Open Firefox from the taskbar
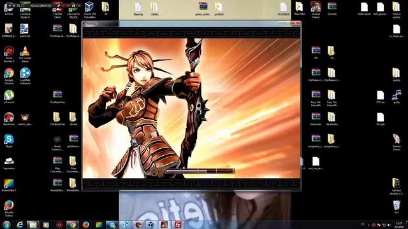The height and width of the screenshot is (229, 408). coord(85,225)
